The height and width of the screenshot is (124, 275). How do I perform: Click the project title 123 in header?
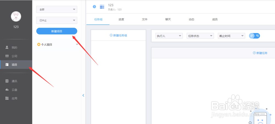[x=111, y=5]
